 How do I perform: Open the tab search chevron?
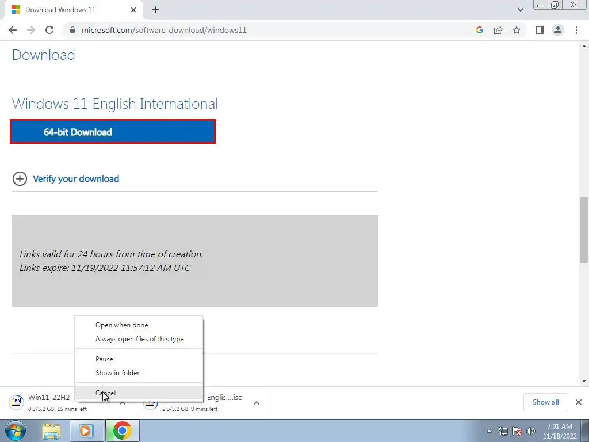pyautogui.click(x=520, y=10)
